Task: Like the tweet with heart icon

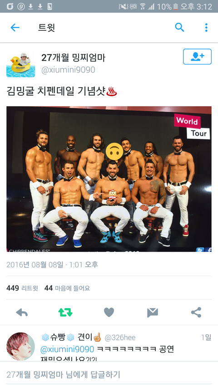Action: [109, 312]
